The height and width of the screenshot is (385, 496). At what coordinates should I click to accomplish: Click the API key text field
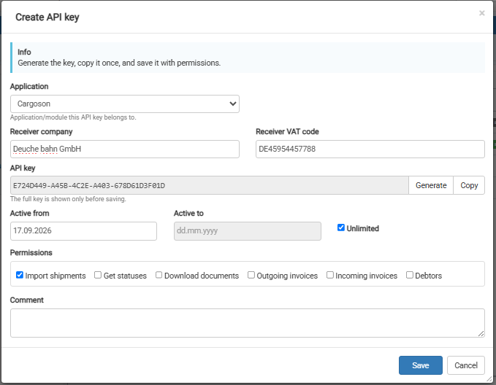coord(210,185)
